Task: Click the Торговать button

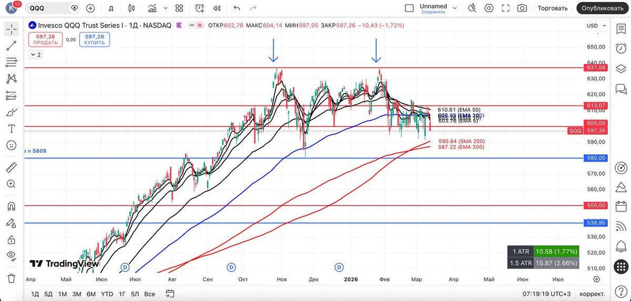Action: (x=553, y=8)
